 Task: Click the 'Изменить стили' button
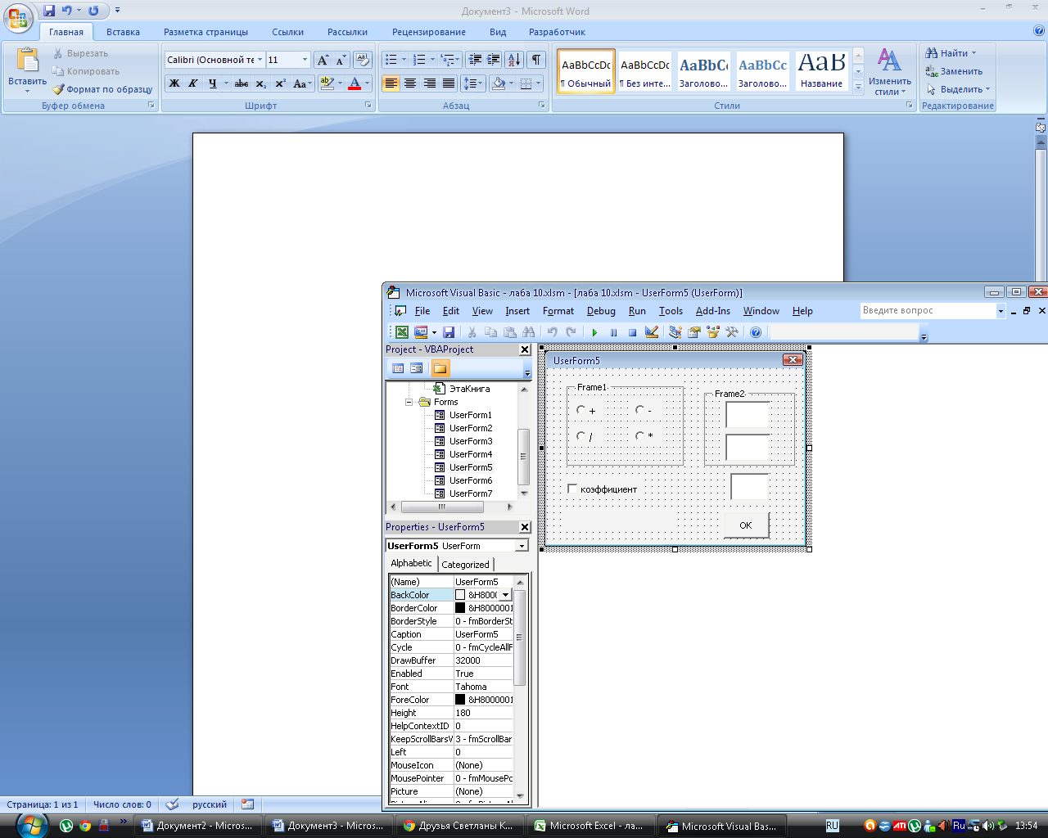(890, 72)
